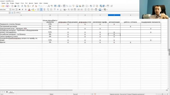This screenshot has height=95, width=170.
Task: Click the Save document icon
Action: (7, 6)
